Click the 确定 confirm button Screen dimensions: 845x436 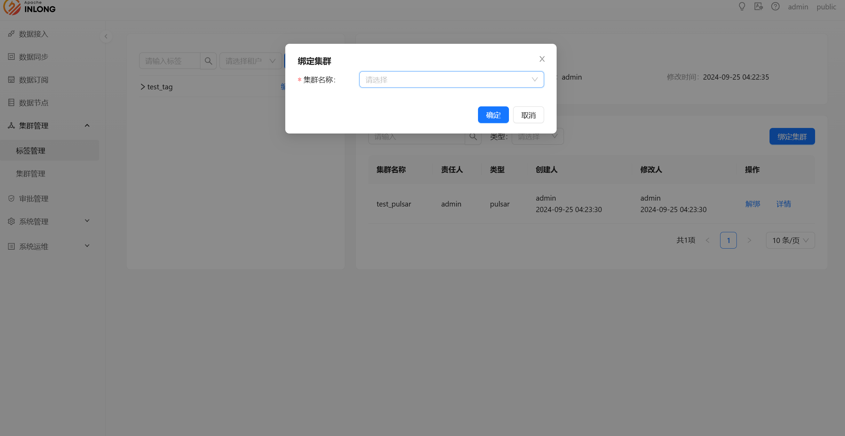coord(493,115)
